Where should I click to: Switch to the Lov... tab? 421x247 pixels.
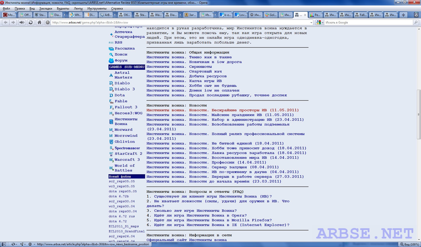[241, 15]
